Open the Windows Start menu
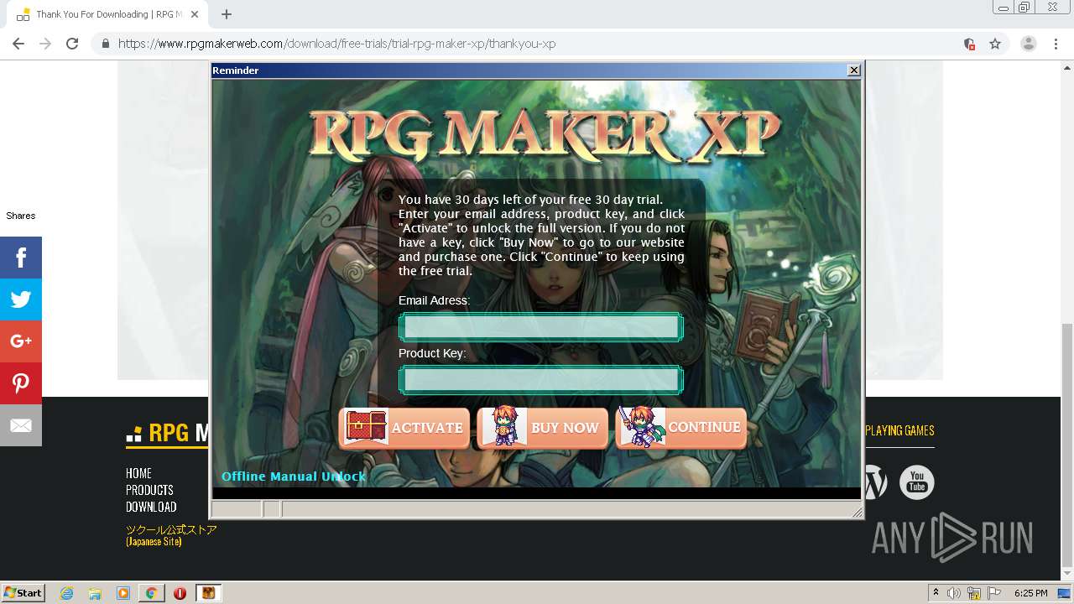The image size is (1074, 604). click(23, 592)
